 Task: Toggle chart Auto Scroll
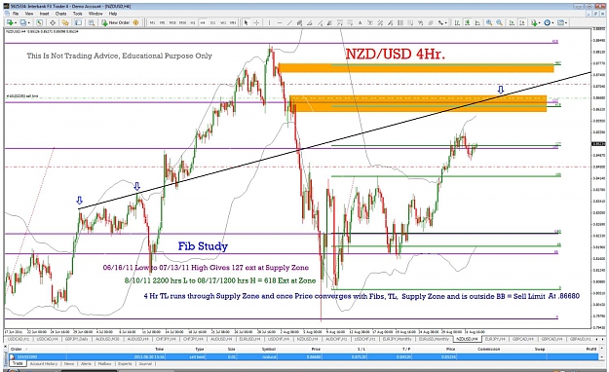[x=512, y=23]
